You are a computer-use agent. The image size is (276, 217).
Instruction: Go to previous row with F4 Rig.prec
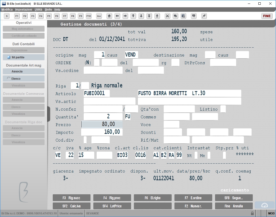[112, 198]
